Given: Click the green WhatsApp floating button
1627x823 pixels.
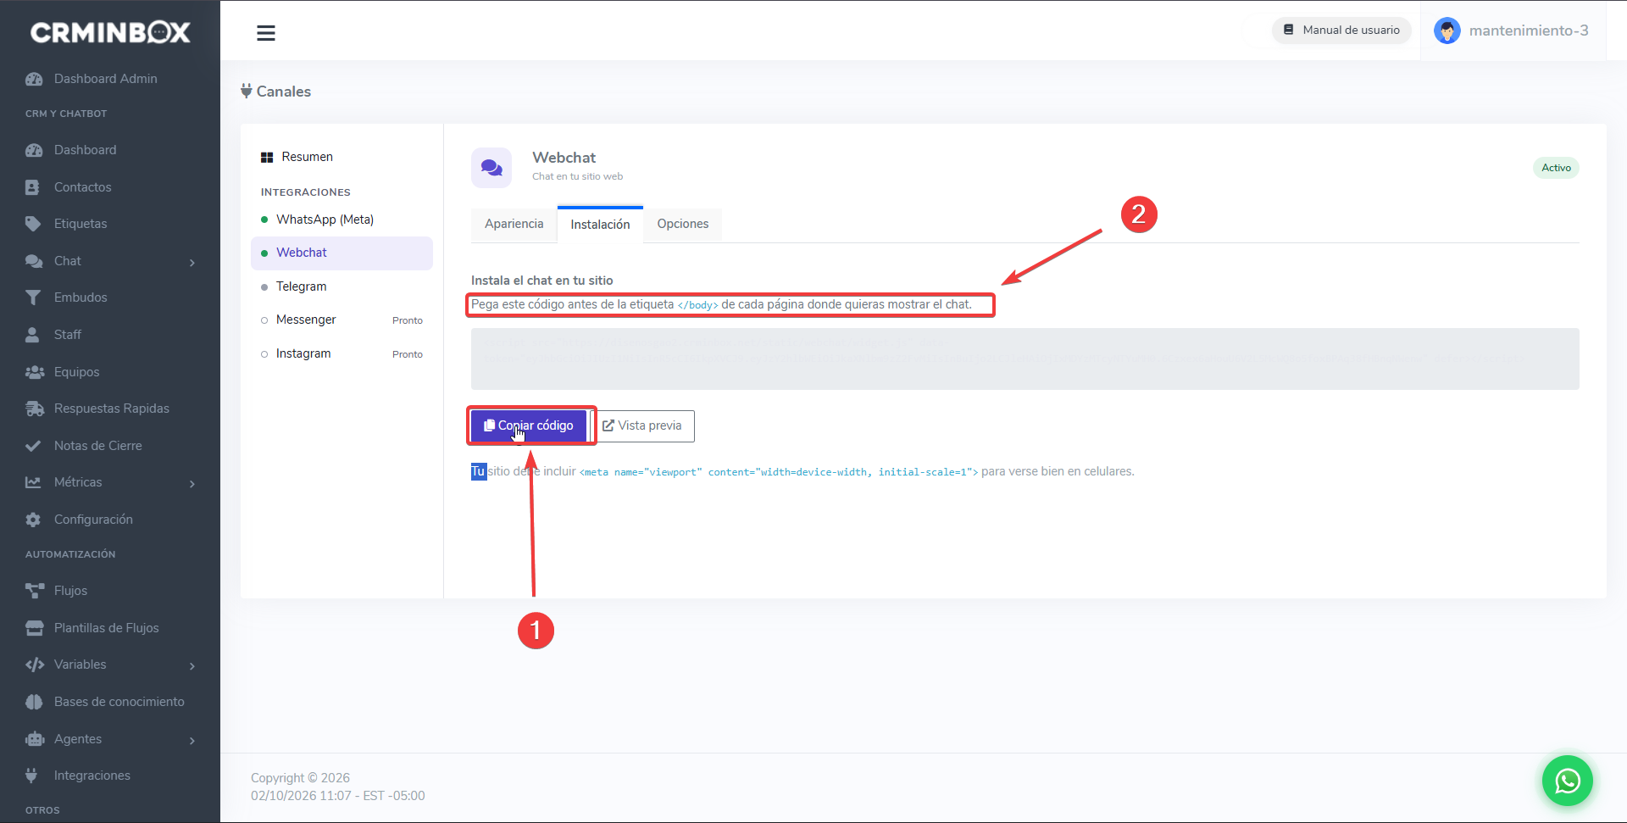Looking at the screenshot, I should point(1568,781).
